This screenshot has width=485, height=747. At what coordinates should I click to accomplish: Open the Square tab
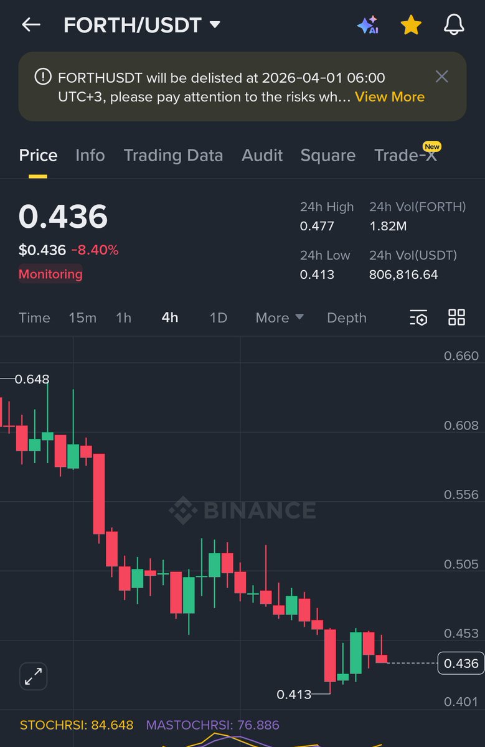(328, 156)
